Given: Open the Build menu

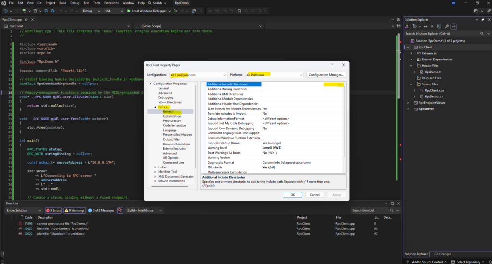Looking at the screenshot, I should [x=63, y=3].
